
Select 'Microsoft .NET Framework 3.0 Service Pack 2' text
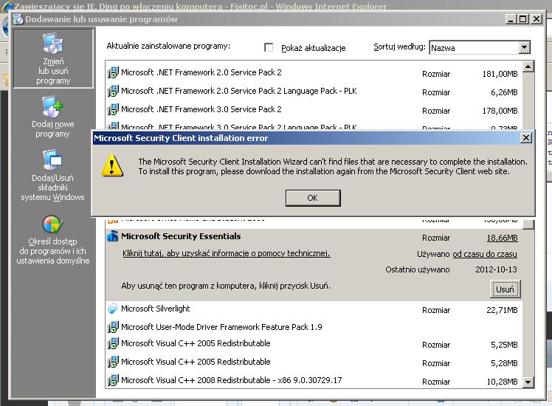click(x=201, y=109)
